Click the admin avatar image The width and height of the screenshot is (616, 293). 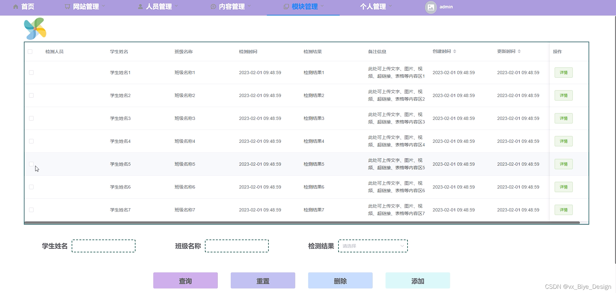click(431, 7)
